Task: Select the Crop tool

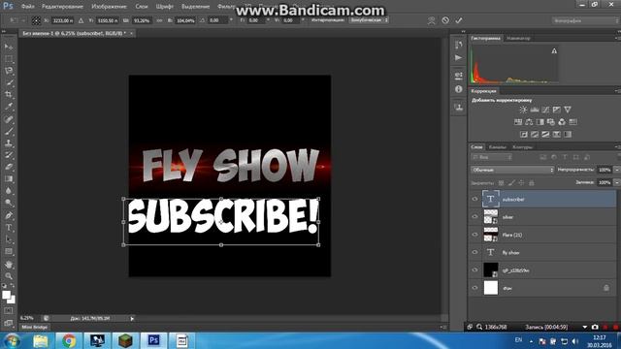Action: (9, 95)
